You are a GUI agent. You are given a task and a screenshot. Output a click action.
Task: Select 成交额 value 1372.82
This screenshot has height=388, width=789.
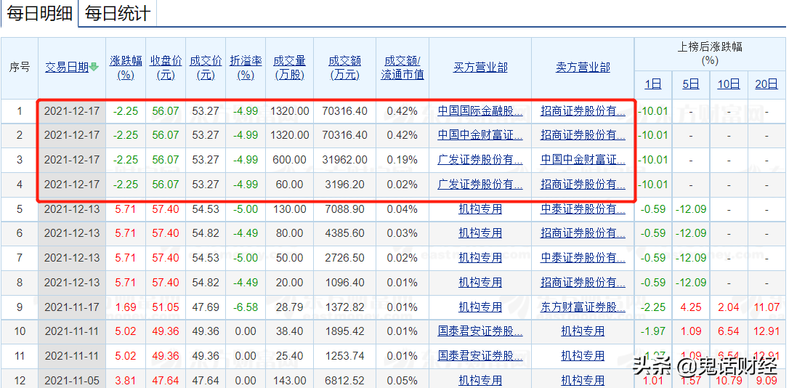pyautogui.click(x=344, y=307)
